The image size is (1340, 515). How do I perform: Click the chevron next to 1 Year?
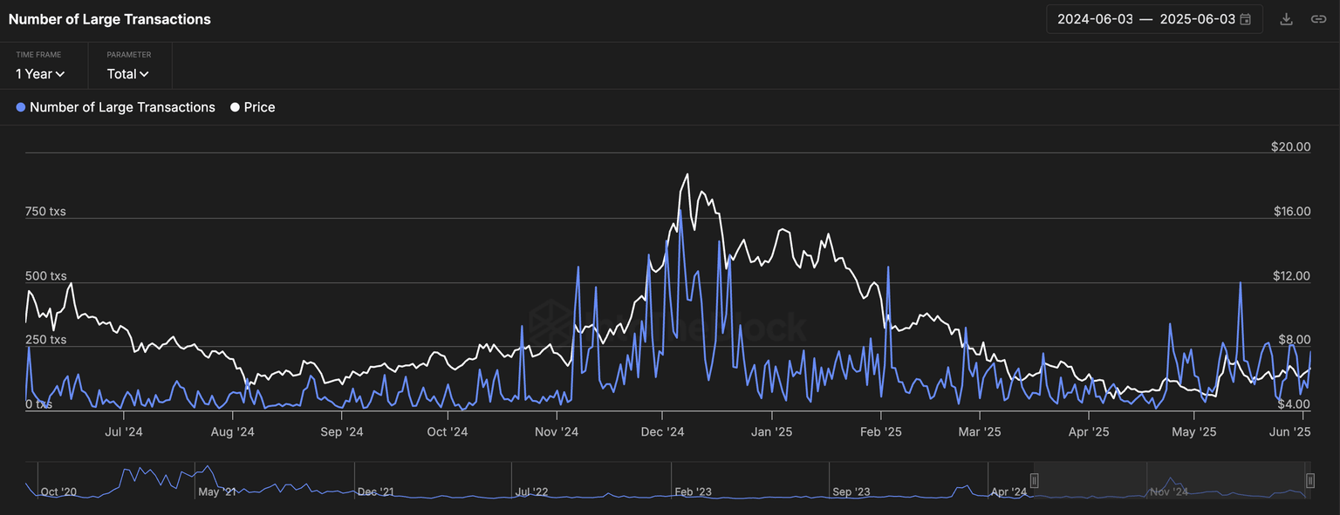click(x=60, y=75)
